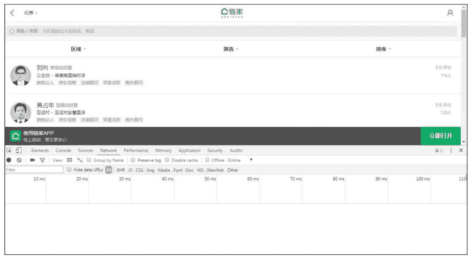Toggle the capture screenshots camera icon

tap(32, 160)
